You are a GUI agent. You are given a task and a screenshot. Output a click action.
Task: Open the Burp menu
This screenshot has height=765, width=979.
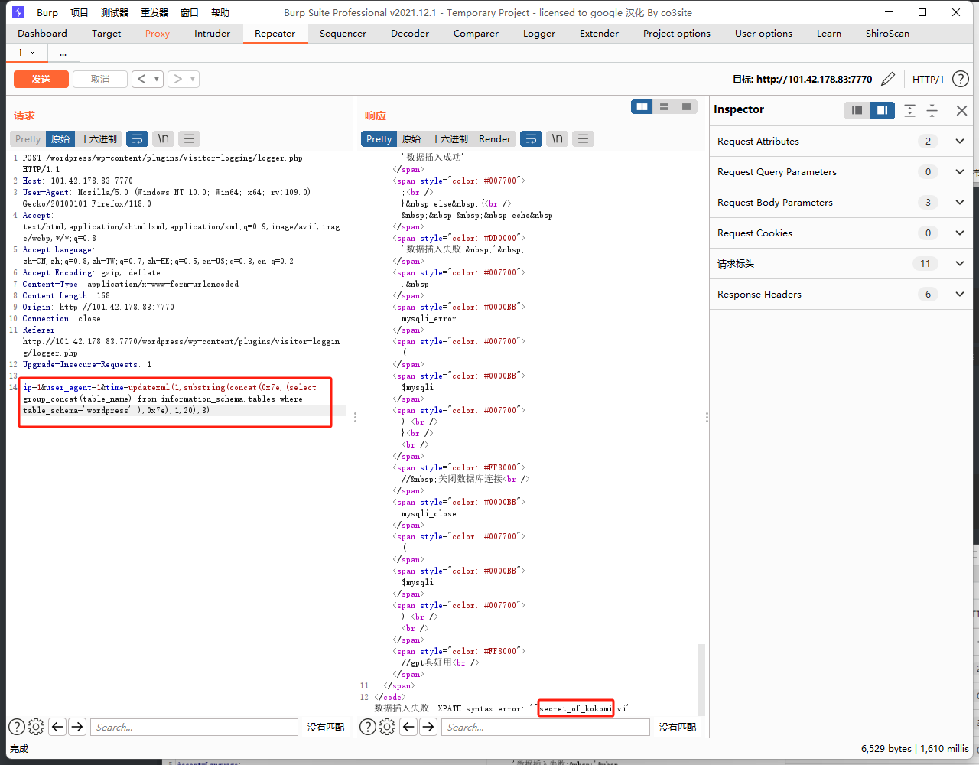[47, 12]
